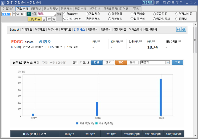Viewport: 198px width, 139px height.
Task: Select the 경쟁사비교 radio button
Action: coord(177,14)
